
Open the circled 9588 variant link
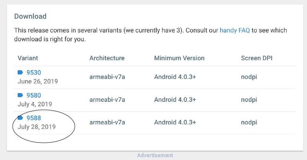34,118
